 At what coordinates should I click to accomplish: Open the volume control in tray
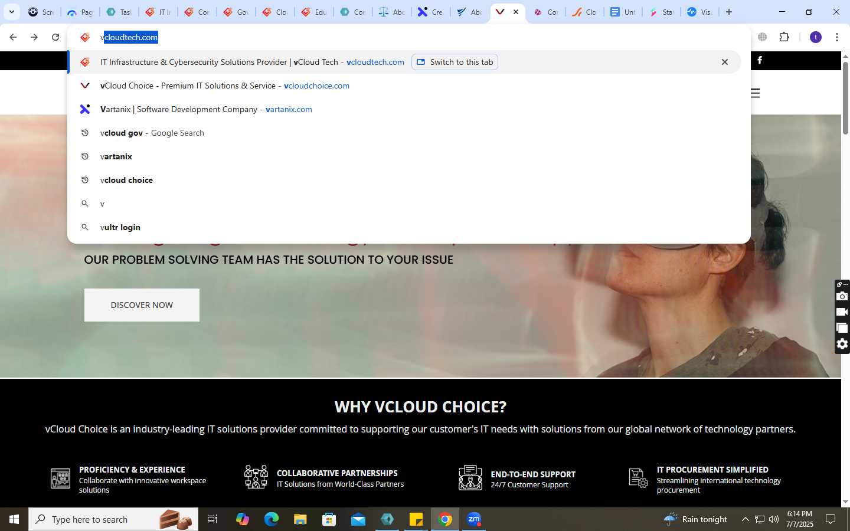pos(774,519)
